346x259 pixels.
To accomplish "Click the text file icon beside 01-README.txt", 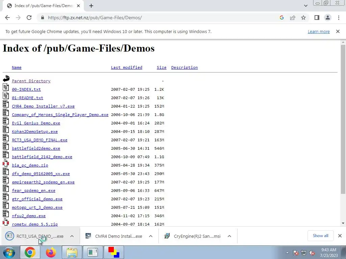I will (6, 95).
